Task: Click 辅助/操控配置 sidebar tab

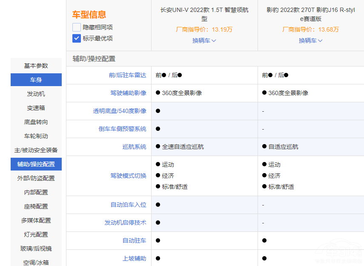Action: click(x=36, y=164)
